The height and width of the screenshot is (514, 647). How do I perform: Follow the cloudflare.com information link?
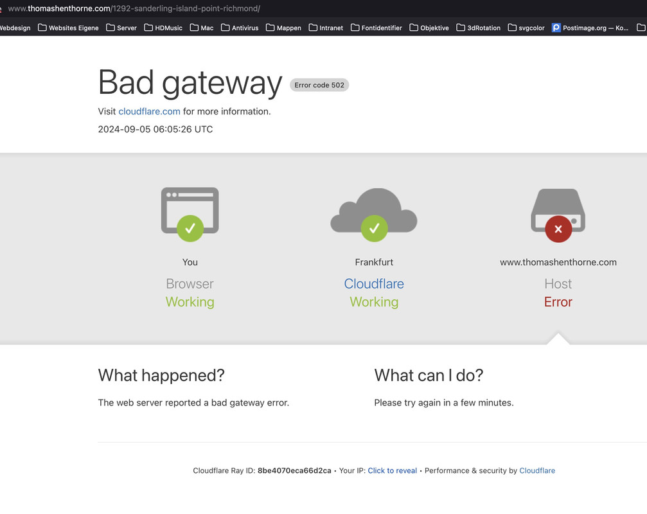click(x=149, y=111)
